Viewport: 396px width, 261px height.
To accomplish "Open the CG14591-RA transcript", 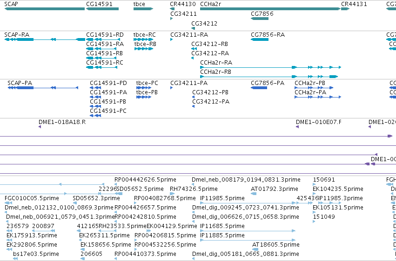I will 101,49.
